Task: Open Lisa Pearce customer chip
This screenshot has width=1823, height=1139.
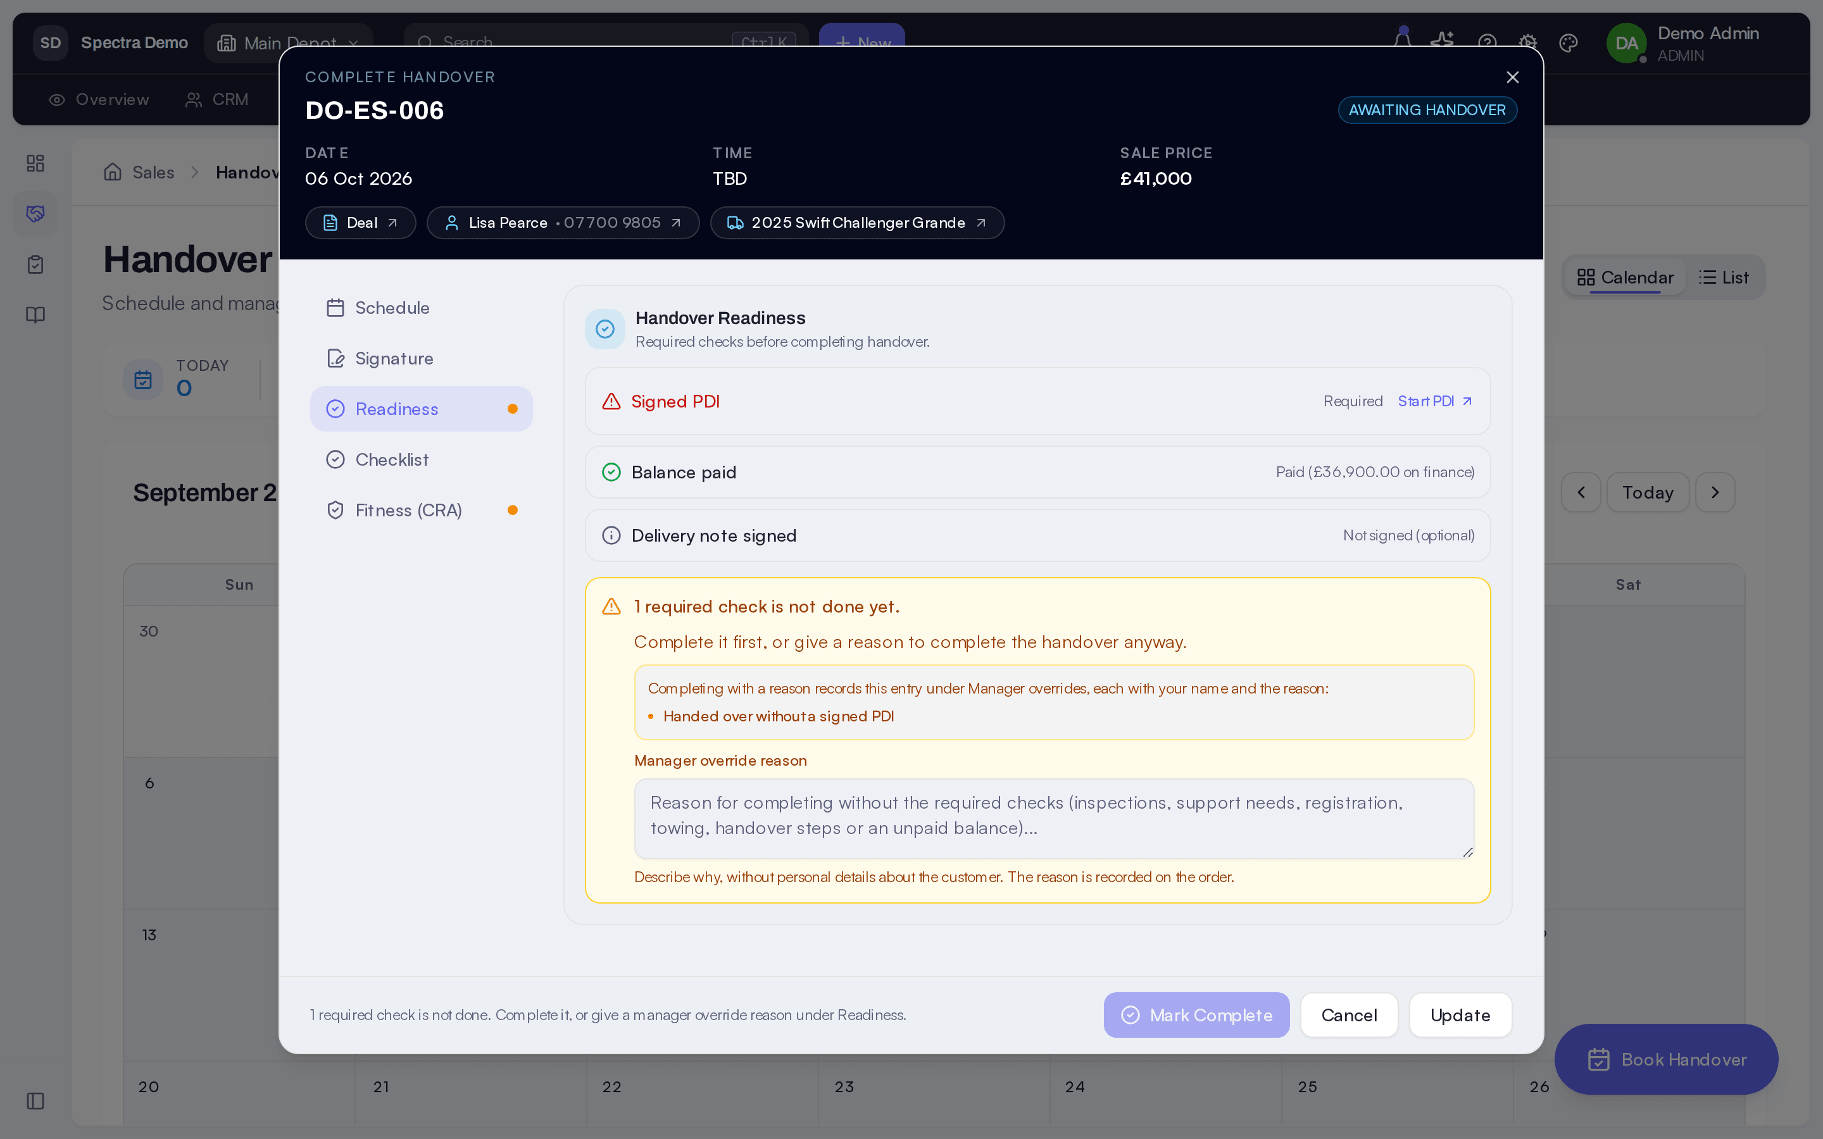Action: click(x=563, y=222)
